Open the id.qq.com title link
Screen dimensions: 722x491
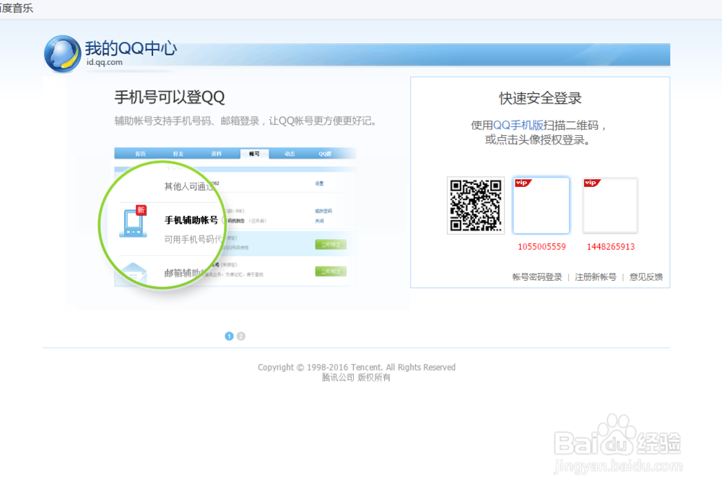point(105,62)
